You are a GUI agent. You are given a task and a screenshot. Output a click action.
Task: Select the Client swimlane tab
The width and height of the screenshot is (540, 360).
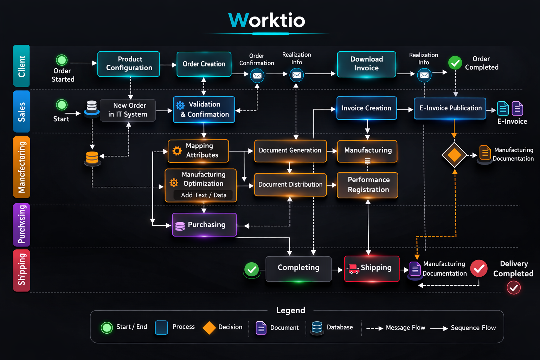point(21,66)
